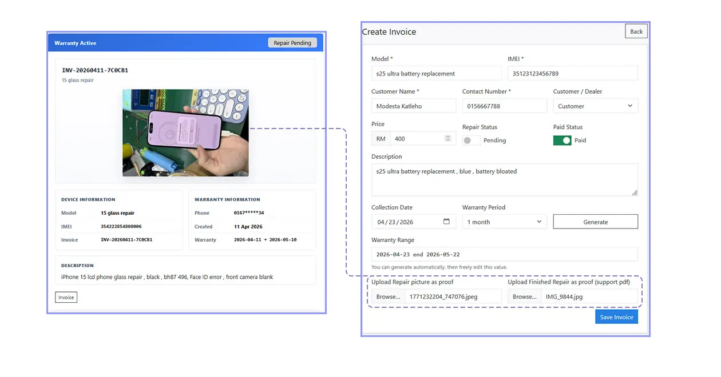This screenshot has width=721, height=377.
Task: Click the IMEI input field
Action: (572, 73)
